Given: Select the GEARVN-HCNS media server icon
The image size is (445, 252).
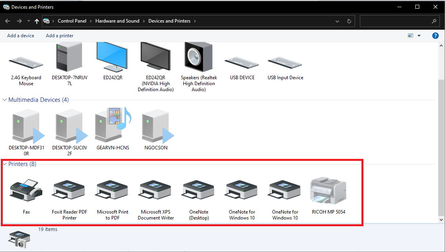Looking at the screenshot, I should (112, 125).
